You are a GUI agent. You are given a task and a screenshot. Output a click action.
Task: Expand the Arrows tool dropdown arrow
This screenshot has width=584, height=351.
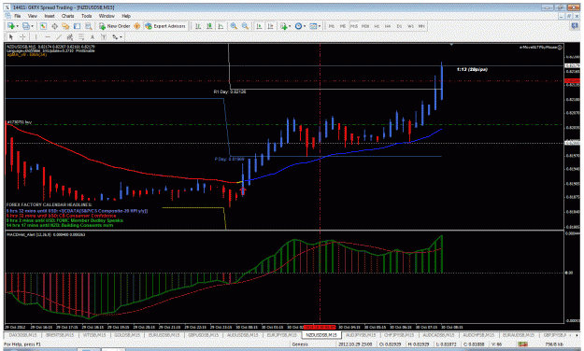point(121,36)
